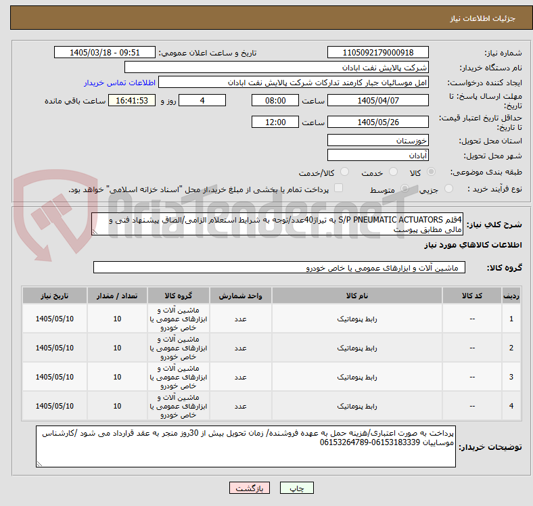
Task: Open the اطلاعات تماس خریدار link
Action: 120,83
